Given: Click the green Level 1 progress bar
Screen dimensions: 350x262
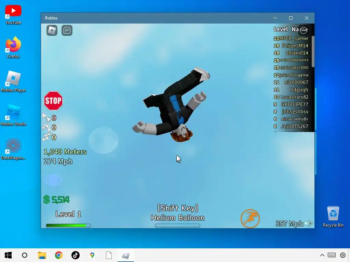Looking at the screenshot, I should point(68,225).
